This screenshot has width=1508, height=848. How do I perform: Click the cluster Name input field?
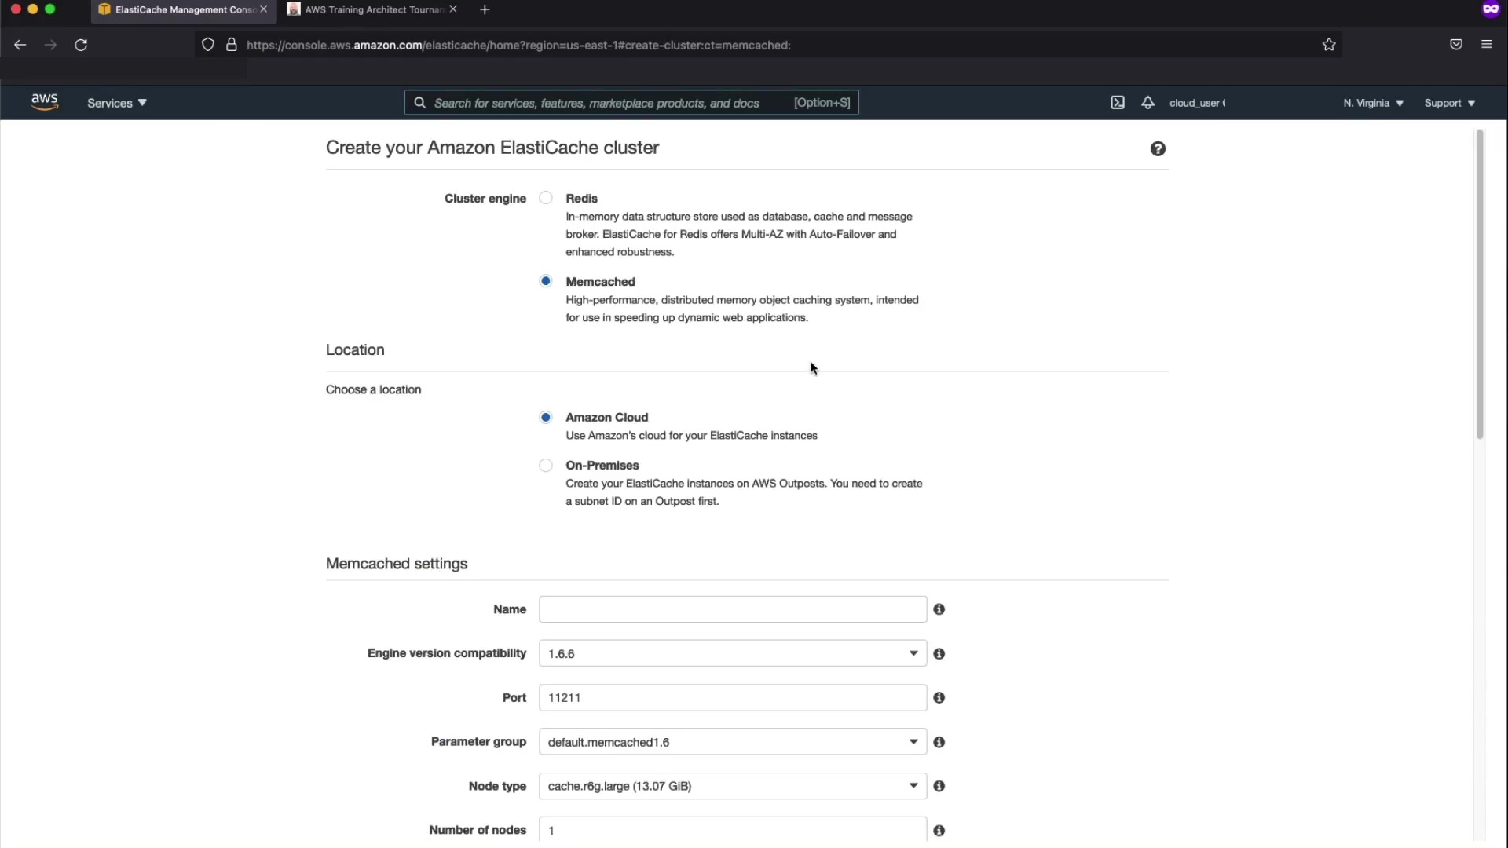pyautogui.click(x=732, y=609)
